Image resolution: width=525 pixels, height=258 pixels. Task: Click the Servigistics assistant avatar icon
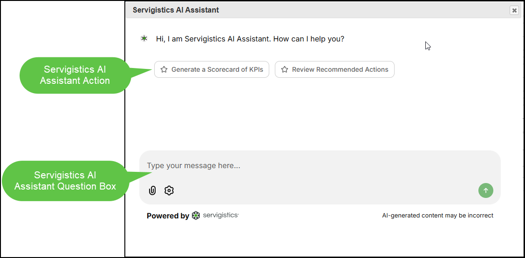tap(144, 39)
